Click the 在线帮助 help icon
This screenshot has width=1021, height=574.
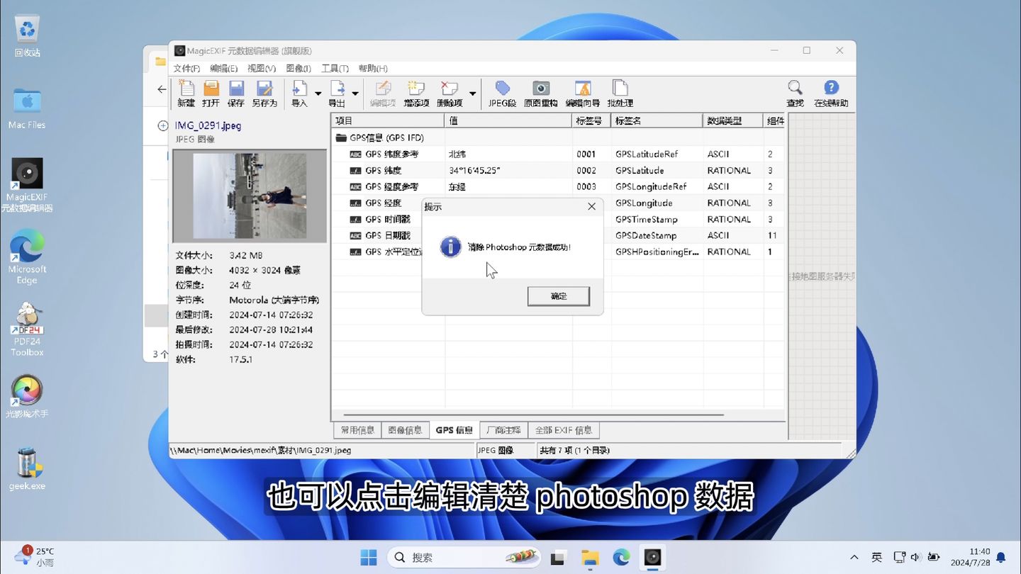point(831,94)
